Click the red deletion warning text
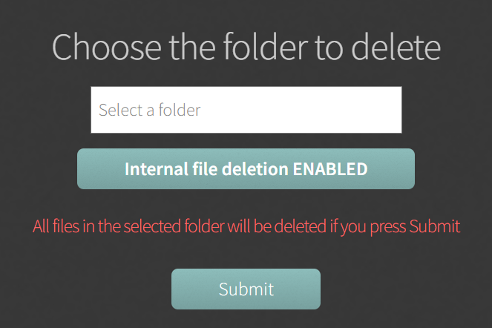Image resolution: width=492 pixels, height=328 pixels. click(x=246, y=226)
